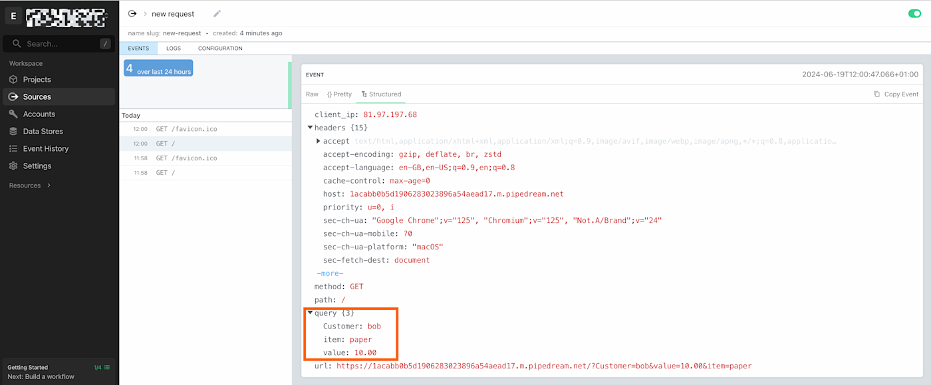
Task: Click the source breadcrumb arrow icon
Action: (132, 13)
